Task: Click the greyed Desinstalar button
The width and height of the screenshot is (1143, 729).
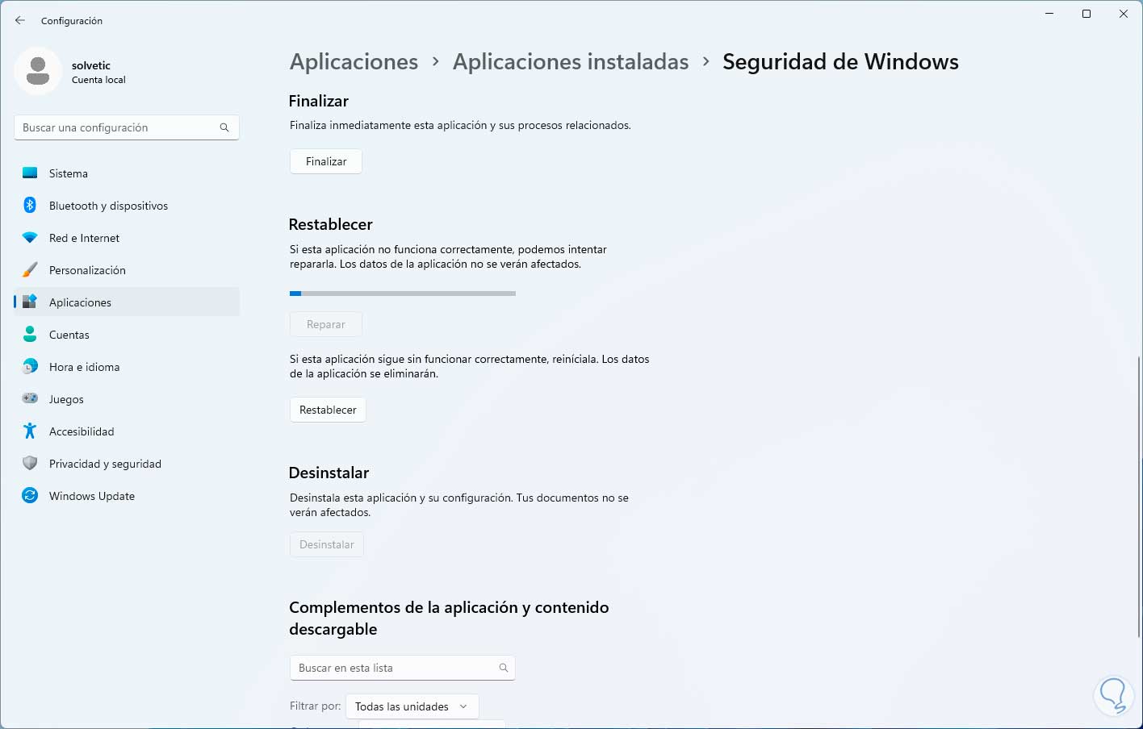Action: (x=327, y=544)
